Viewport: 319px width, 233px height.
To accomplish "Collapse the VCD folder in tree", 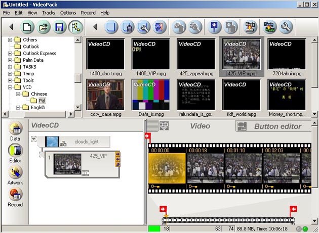I will (11, 87).
